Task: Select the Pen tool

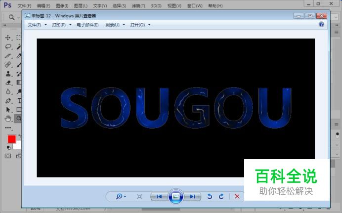Action: (8, 101)
